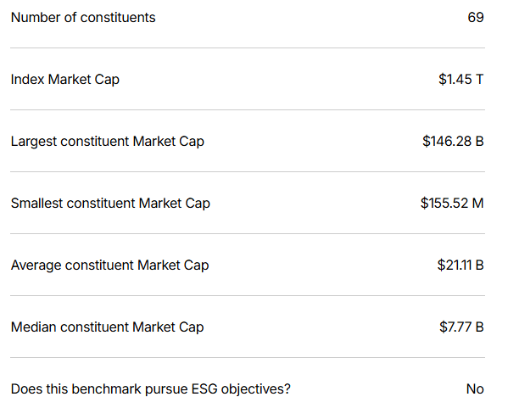The width and height of the screenshot is (508, 408).
Task: Select the value 69
Action: (476, 18)
